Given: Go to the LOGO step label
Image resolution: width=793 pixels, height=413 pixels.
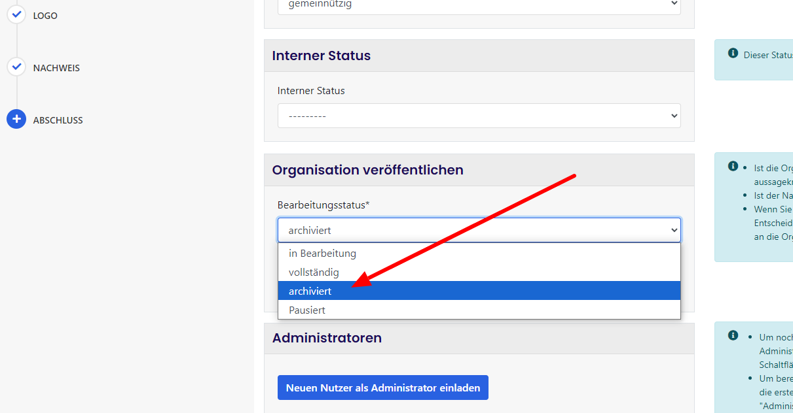Looking at the screenshot, I should 45,16.
